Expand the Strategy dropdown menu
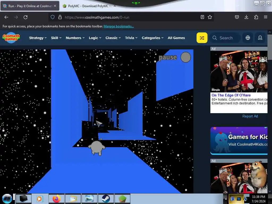The width and height of the screenshot is (272, 204). [38, 38]
